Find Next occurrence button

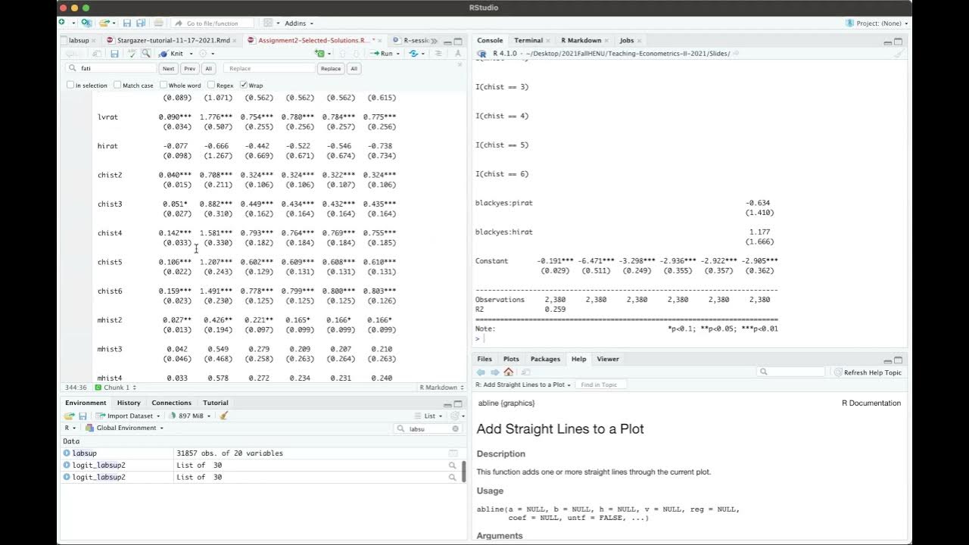coord(168,68)
